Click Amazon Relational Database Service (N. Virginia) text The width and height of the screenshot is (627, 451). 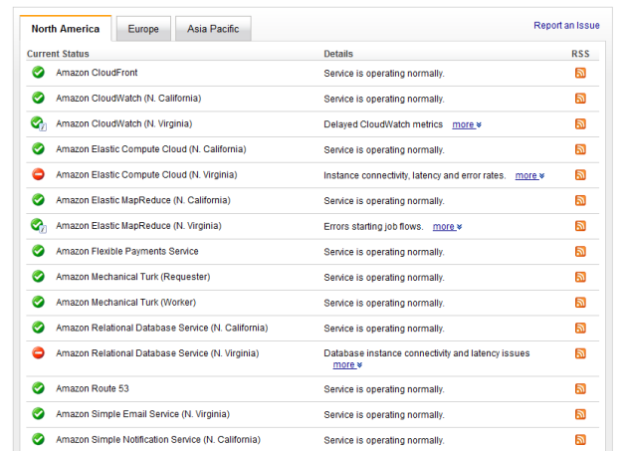(157, 353)
